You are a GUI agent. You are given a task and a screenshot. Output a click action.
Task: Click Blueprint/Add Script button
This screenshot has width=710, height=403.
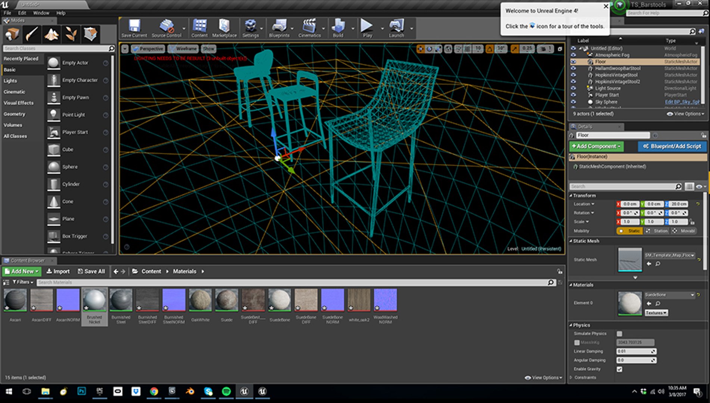(672, 146)
